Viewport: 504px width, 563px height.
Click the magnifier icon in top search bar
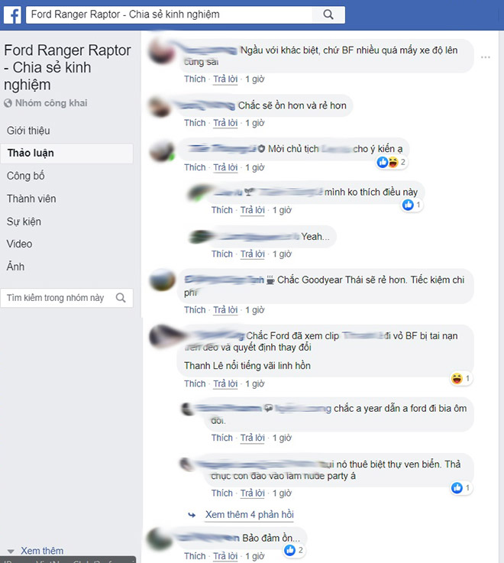coord(328,15)
